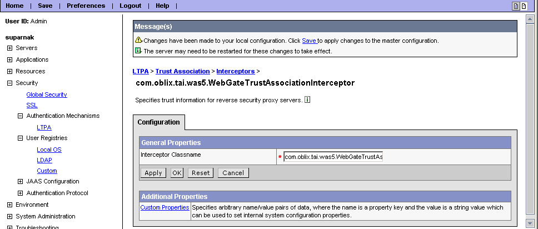Open Global Security in the sidebar
Image resolution: width=538 pixels, height=229 pixels.
point(47,94)
